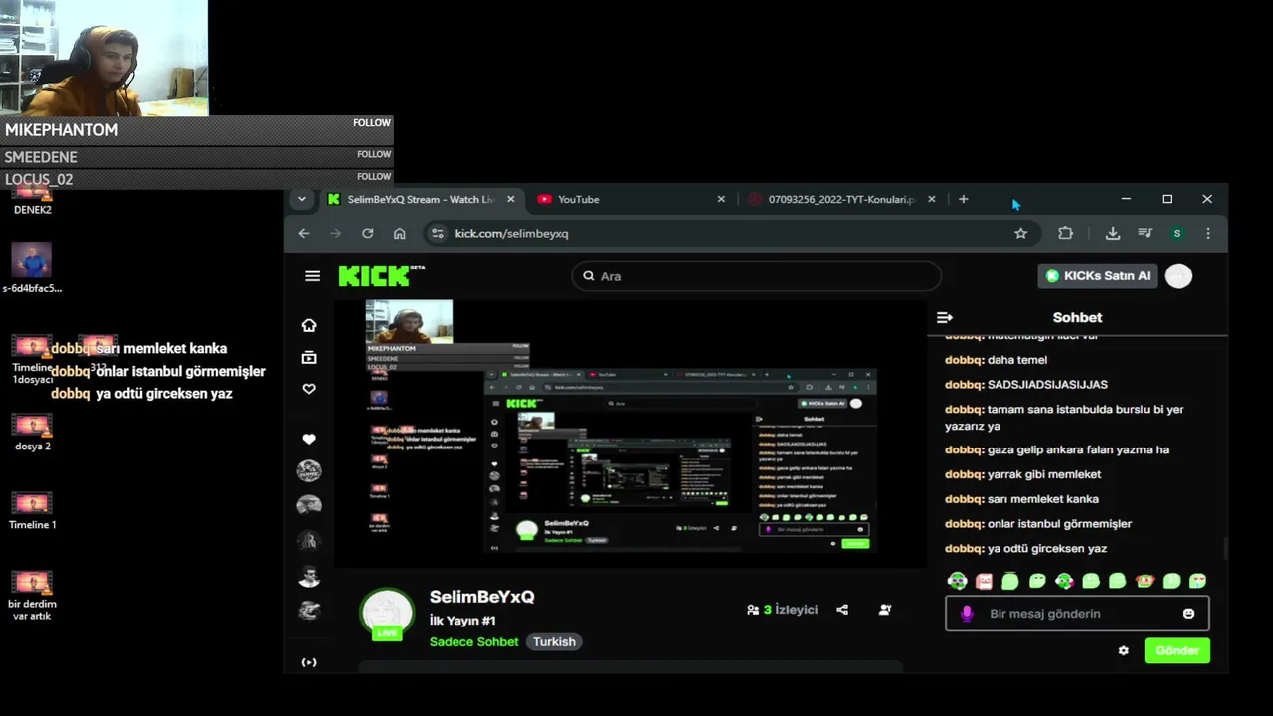Open the browser downloads icon

pyautogui.click(x=1112, y=233)
